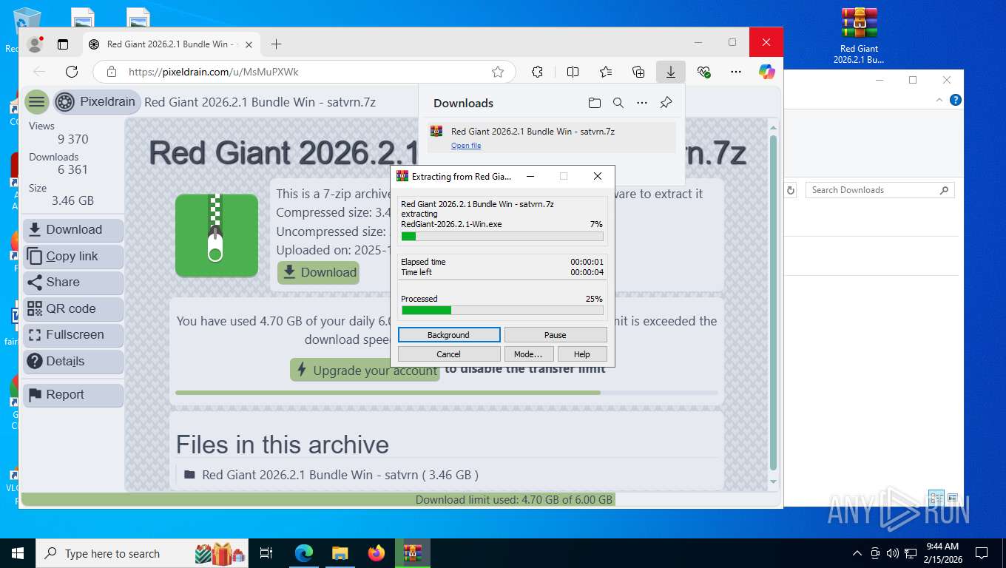1006x568 pixels.
Task: Open a new browser tab
Action: [276, 44]
